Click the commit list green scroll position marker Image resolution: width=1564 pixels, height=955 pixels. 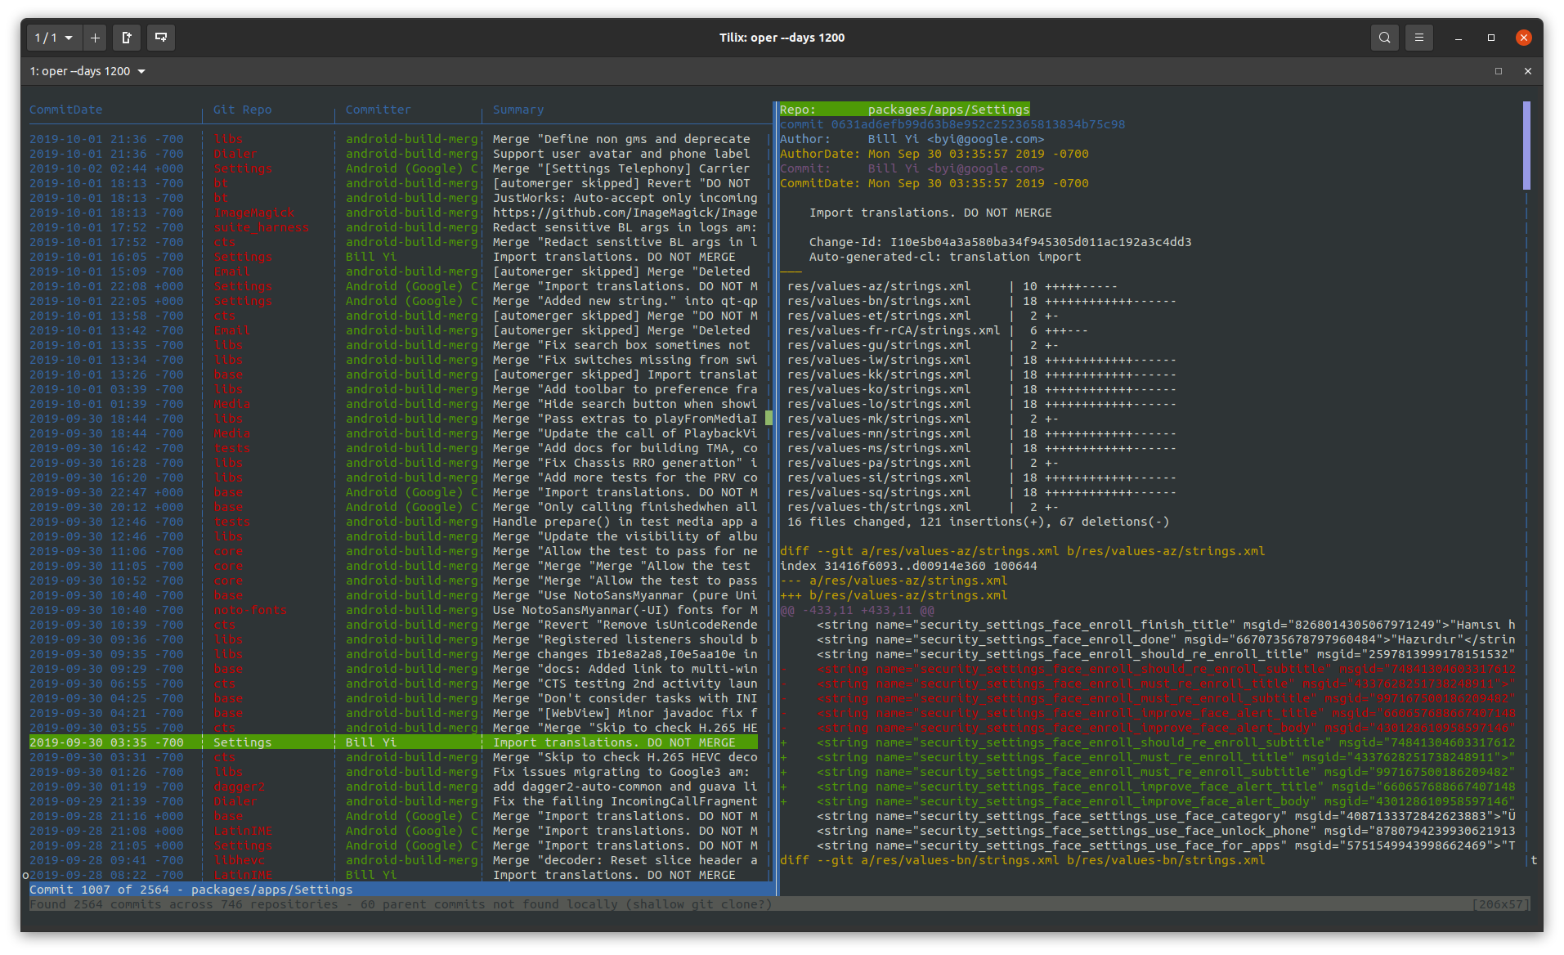[769, 418]
